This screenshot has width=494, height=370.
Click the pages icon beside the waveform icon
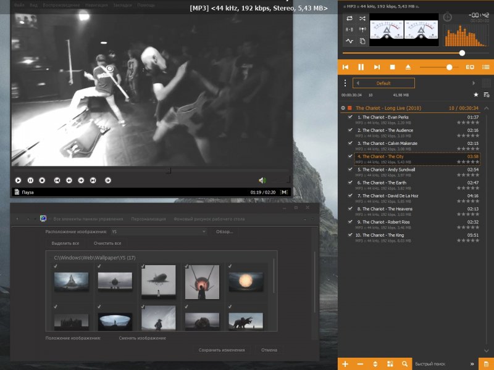(362, 41)
